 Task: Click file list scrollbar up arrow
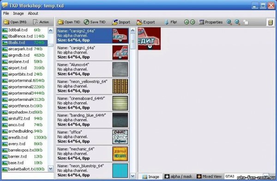pos(50,30)
